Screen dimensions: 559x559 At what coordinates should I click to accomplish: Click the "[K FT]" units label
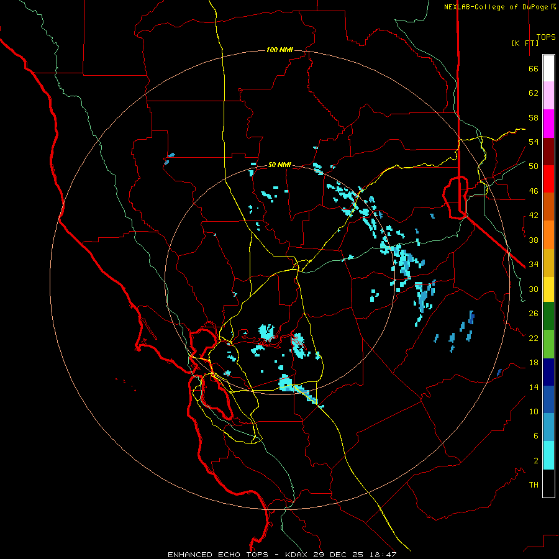click(x=525, y=43)
